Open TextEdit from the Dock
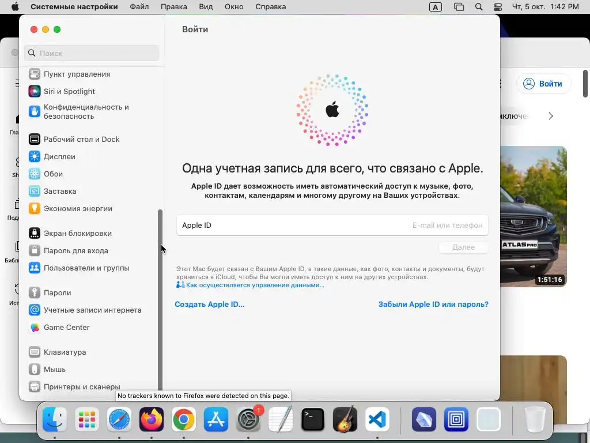 pyautogui.click(x=281, y=419)
